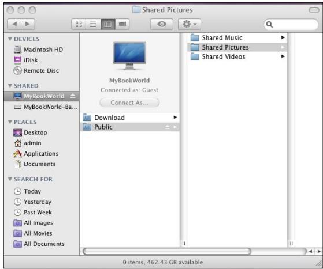Click the search field
Screen dimensions: 323x269
(x=291, y=24)
